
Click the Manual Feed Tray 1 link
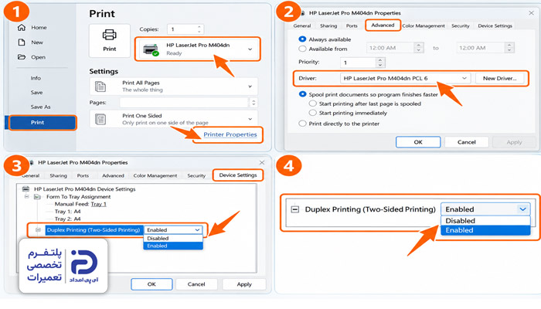pos(98,204)
